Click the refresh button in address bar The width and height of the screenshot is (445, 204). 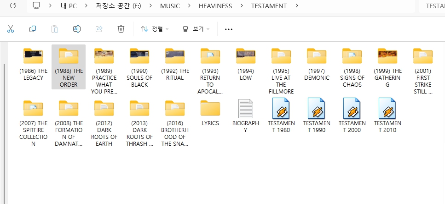(13, 6)
